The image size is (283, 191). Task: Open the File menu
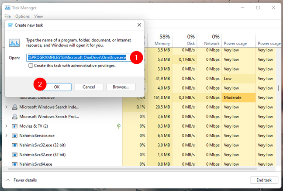[x=7, y=16]
